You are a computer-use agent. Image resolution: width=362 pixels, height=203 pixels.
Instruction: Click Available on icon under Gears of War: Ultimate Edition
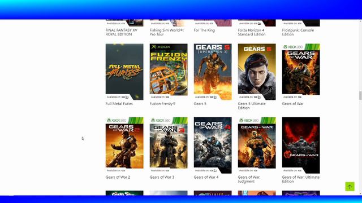click(300, 170)
